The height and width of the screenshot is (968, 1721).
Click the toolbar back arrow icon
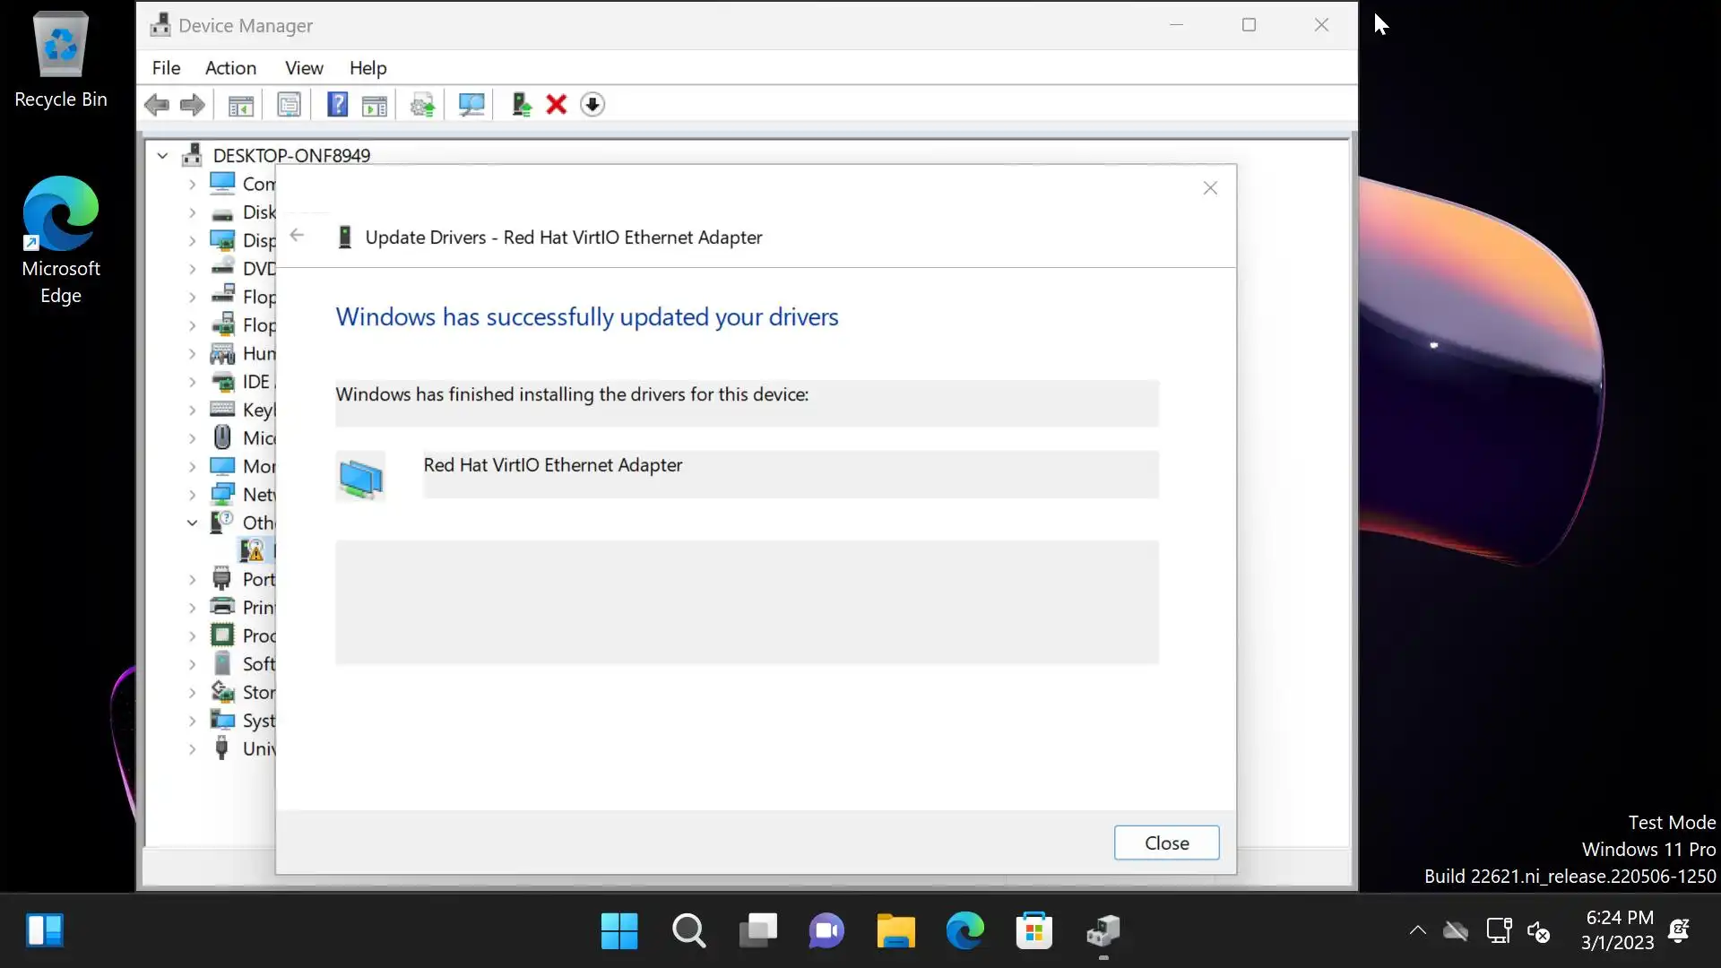coord(157,105)
